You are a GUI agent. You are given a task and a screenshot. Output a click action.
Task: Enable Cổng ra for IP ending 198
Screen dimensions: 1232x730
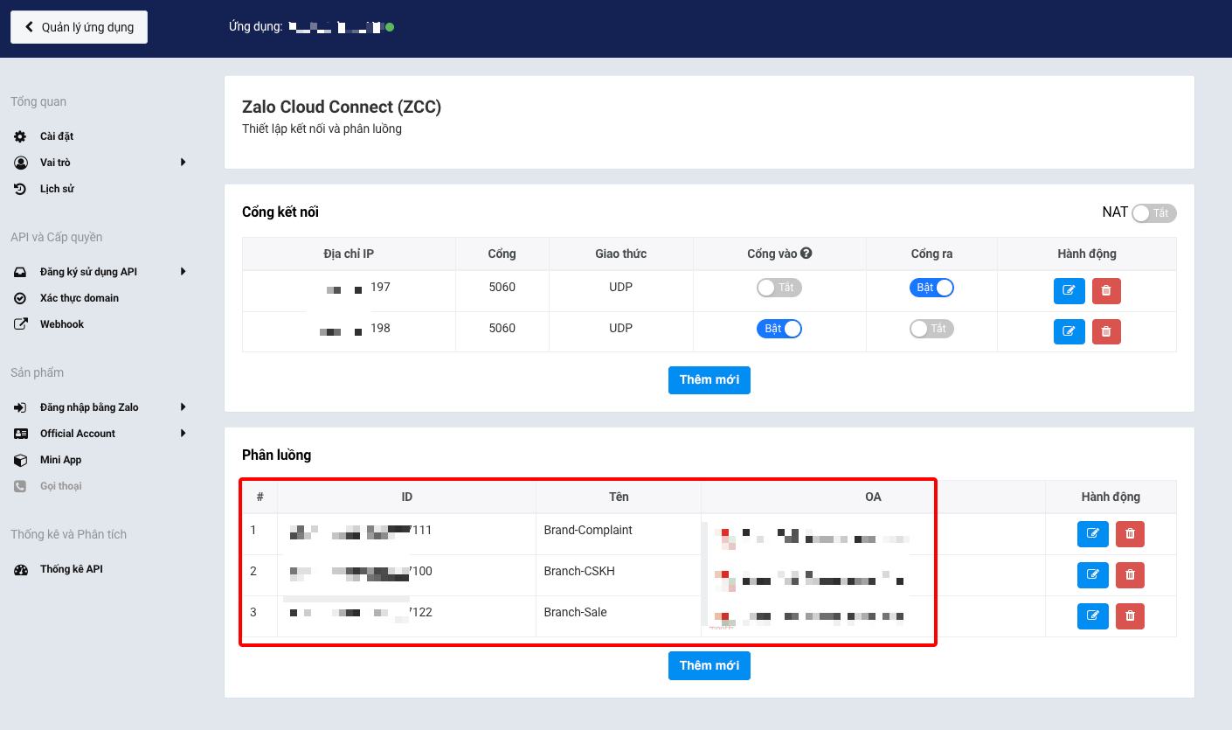(x=931, y=329)
